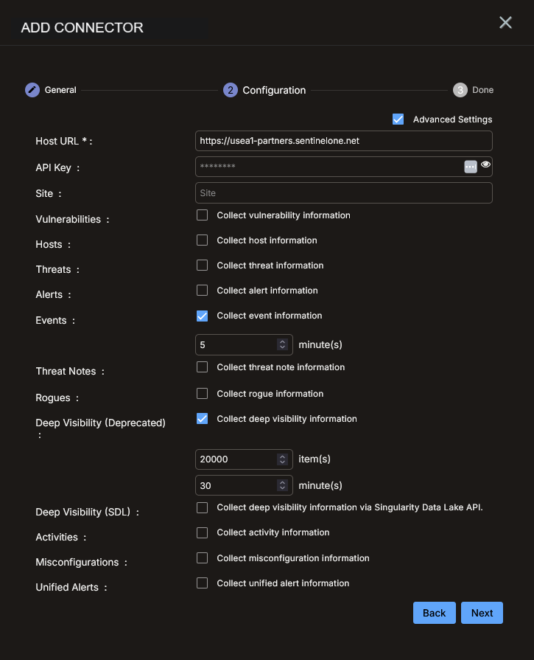Toggle the Advanced Settings checkbox
The image size is (534, 660).
coord(398,119)
